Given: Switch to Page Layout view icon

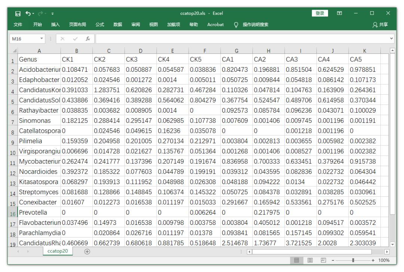Looking at the screenshot, I should tap(310, 260).
